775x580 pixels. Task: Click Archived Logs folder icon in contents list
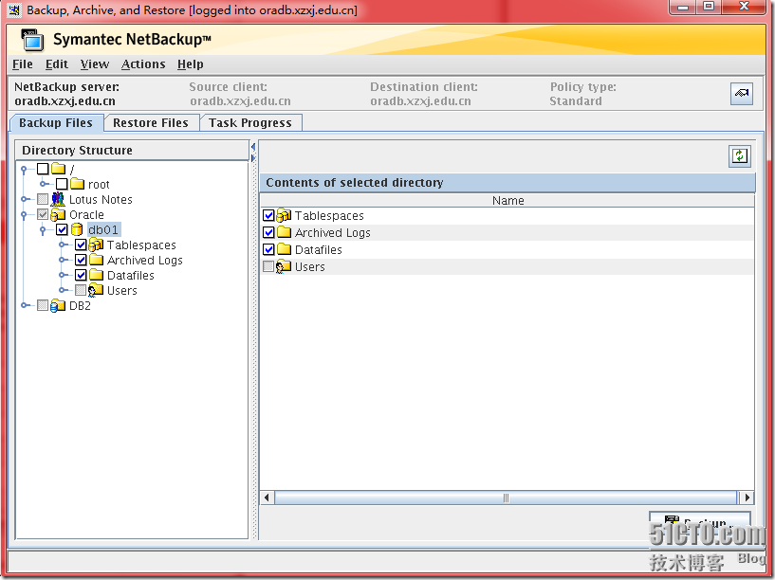point(285,232)
